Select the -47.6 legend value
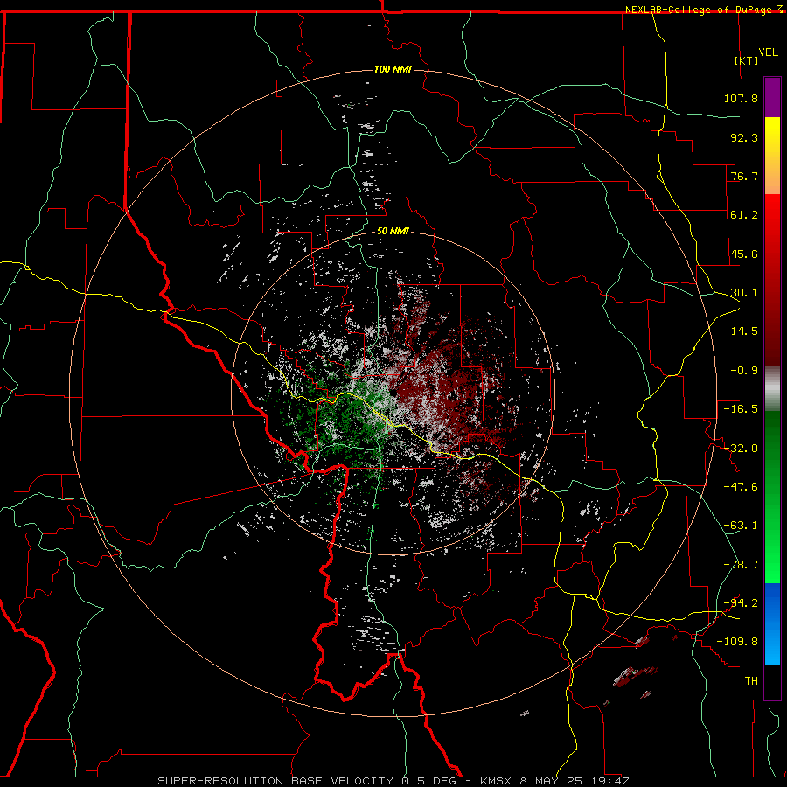 741,487
